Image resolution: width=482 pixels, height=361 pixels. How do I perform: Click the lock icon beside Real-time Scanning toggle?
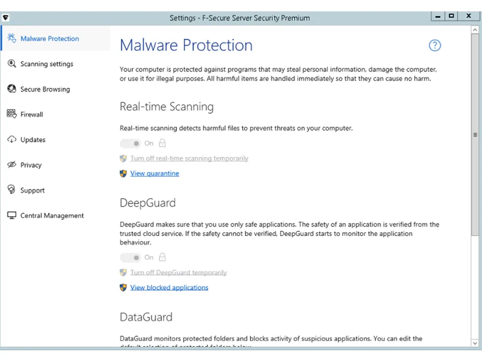[x=162, y=143]
